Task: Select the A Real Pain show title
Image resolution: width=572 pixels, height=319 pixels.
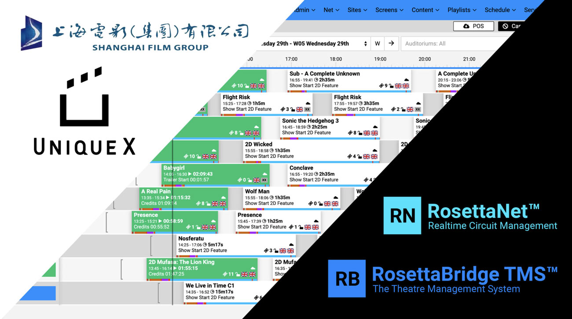Action: tap(156, 191)
